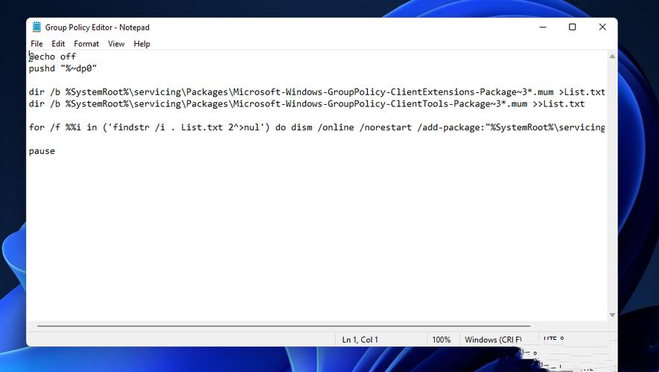Viewport: 659px width, 372px height.
Task: Open the View menu
Action: tap(116, 44)
